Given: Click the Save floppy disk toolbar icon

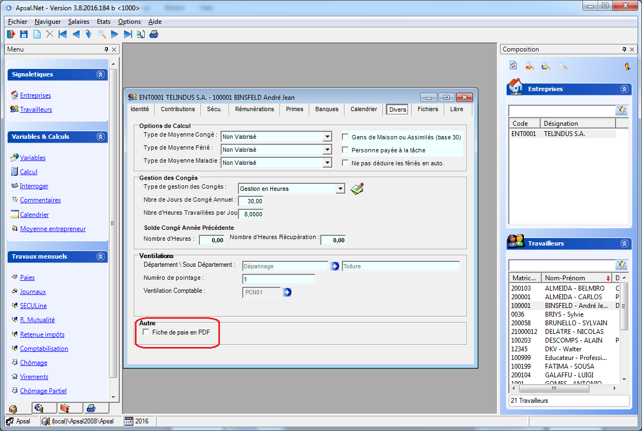Looking at the screenshot, I should click(x=23, y=34).
